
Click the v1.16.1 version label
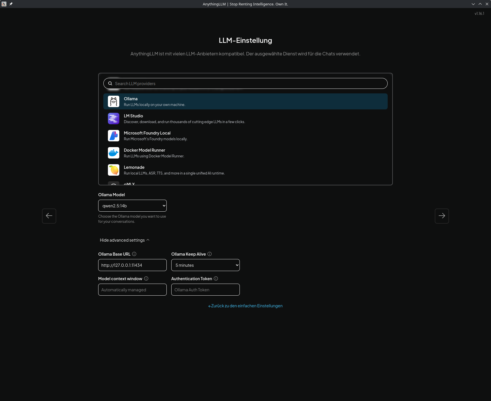tap(479, 13)
